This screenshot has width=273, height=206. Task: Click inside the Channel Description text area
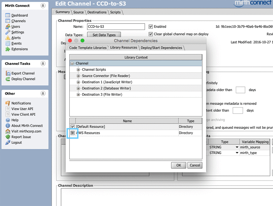tap(167, 197)
